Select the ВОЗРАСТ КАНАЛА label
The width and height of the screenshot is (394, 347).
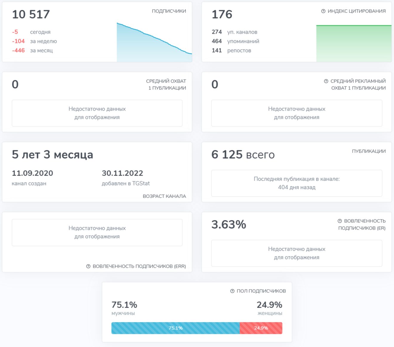(164, 196)
